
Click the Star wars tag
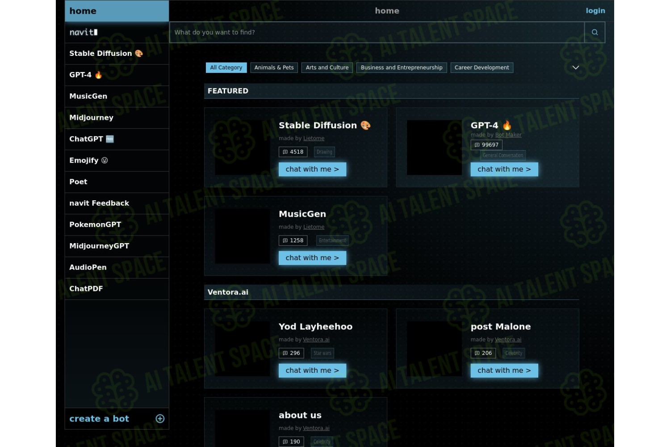tap(322, 353)
